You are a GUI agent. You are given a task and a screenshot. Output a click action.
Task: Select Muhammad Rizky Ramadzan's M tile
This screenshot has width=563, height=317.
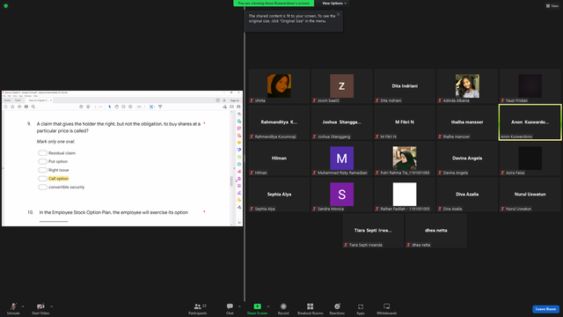pyautogui.click(x=341, y=158)
